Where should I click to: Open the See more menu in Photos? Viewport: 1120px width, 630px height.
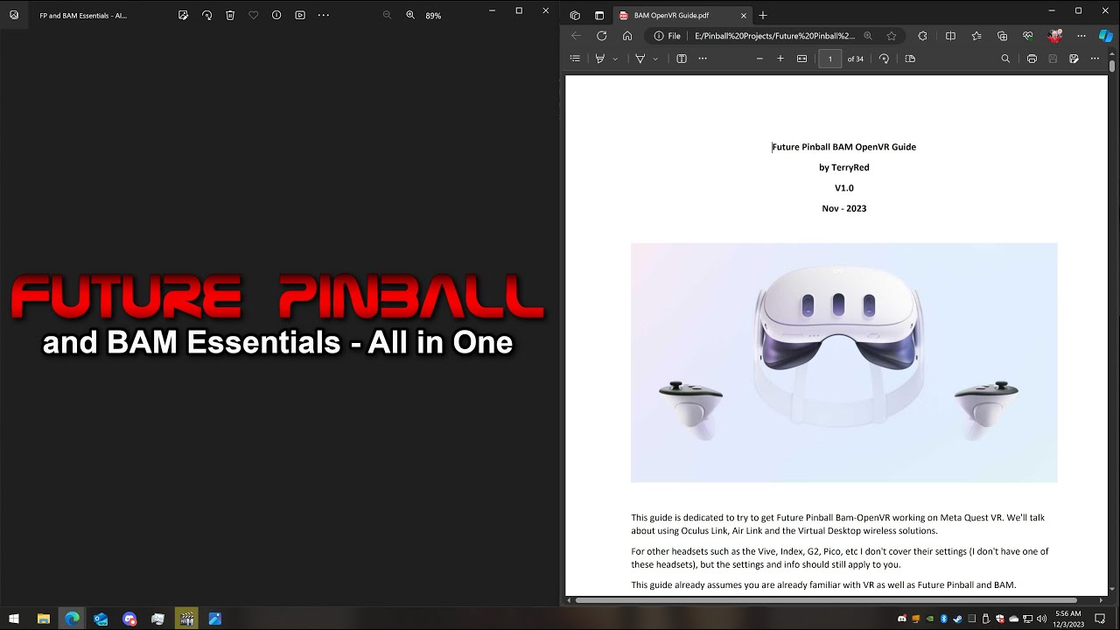(324, 15)
